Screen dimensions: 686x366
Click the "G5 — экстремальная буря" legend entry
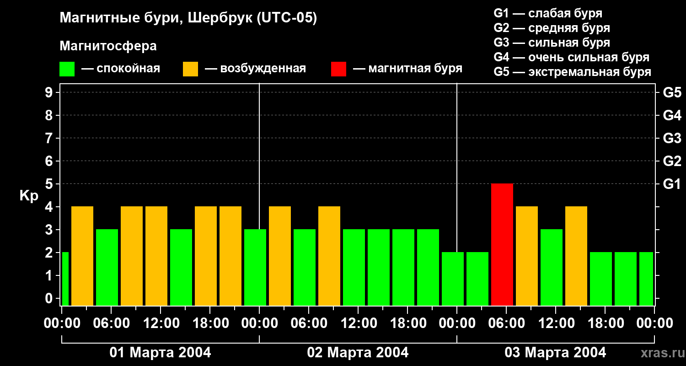pos(572,72)
